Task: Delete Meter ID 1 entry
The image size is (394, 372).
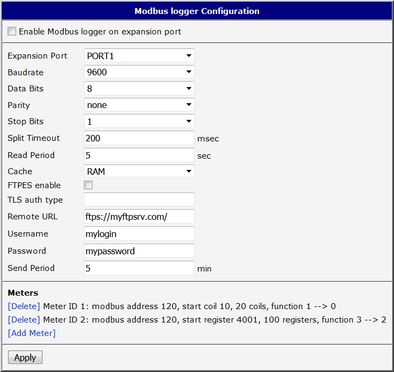Action: point(24,306)
